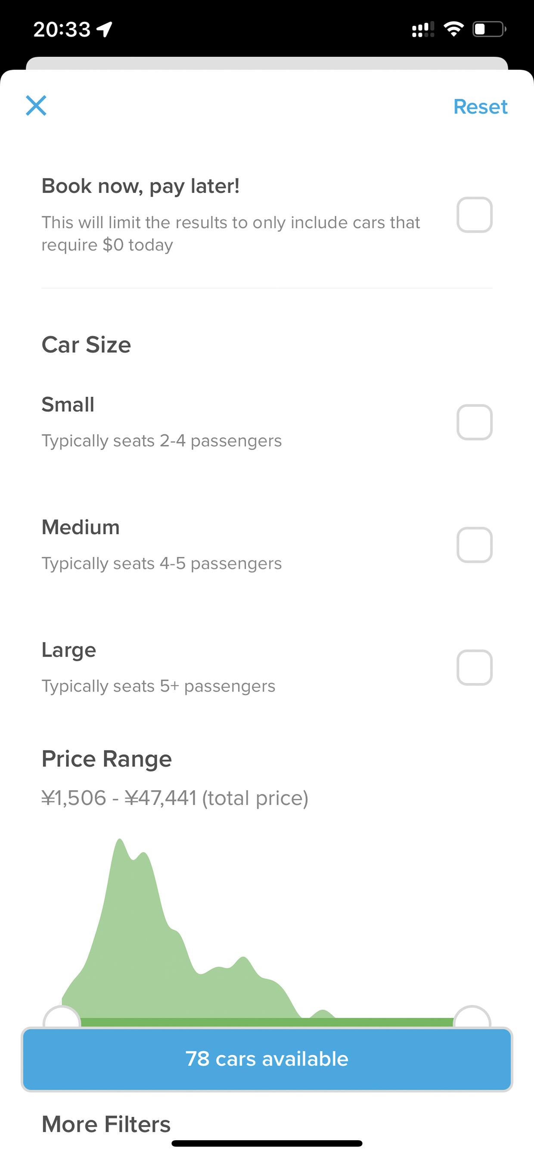This screenshot has width=534, height=1157.
Task: Tap the green price range track
Action: (x=267, y=1022)
